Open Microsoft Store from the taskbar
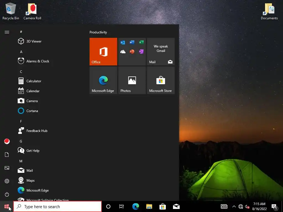 pyautogui.click(x=163, y=206)
